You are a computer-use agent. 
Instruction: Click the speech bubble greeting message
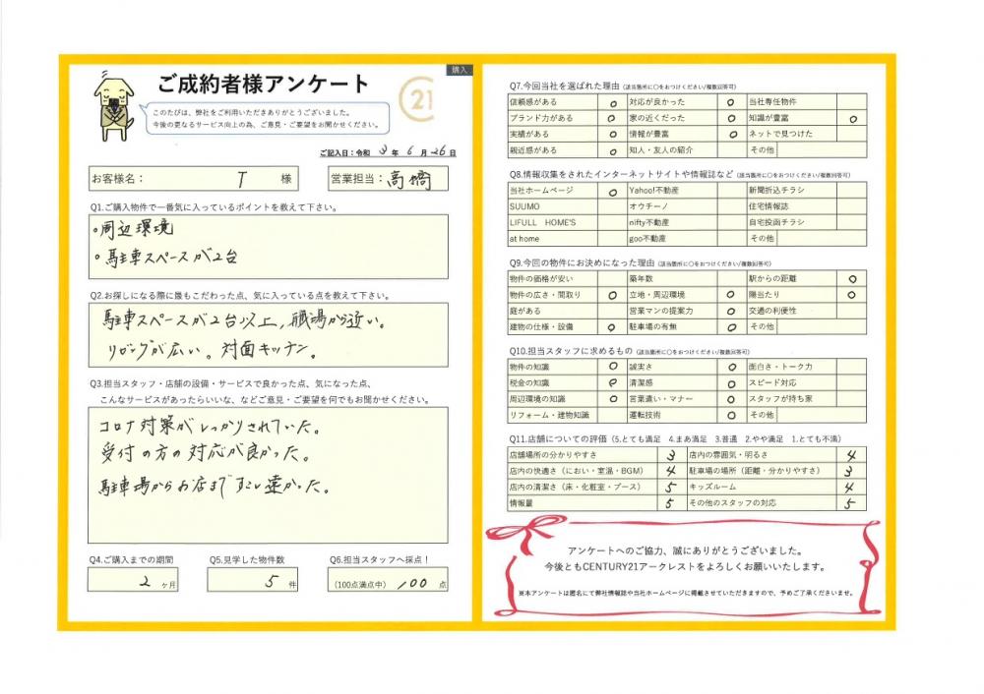point(264,118)
